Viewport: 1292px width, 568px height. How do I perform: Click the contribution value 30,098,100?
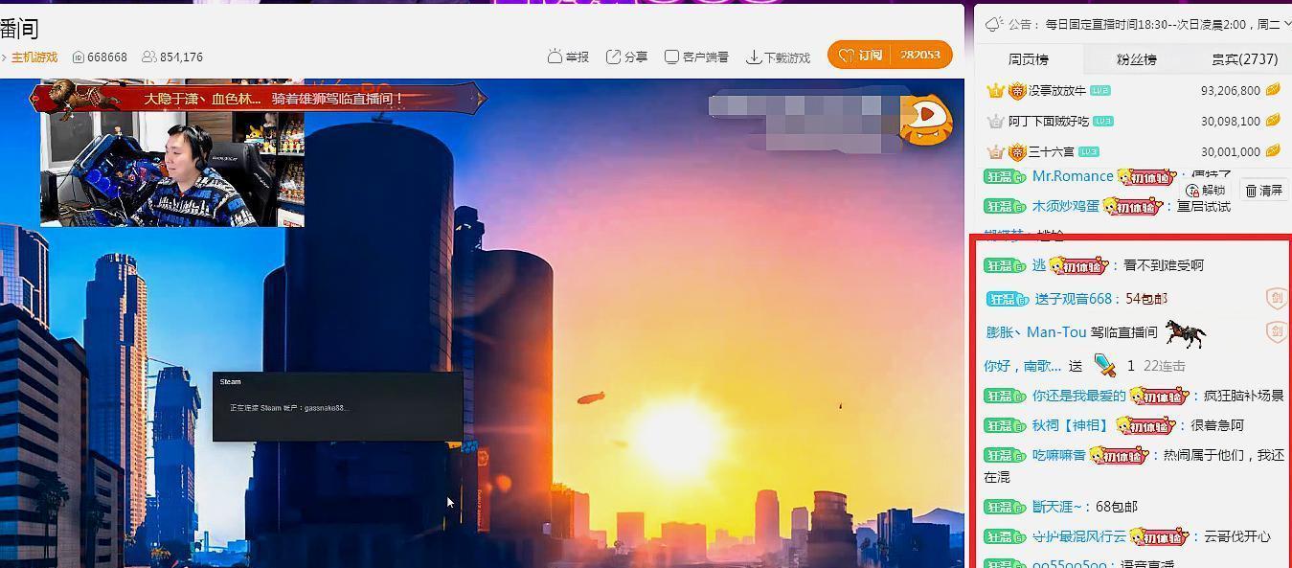(1230, 122)
